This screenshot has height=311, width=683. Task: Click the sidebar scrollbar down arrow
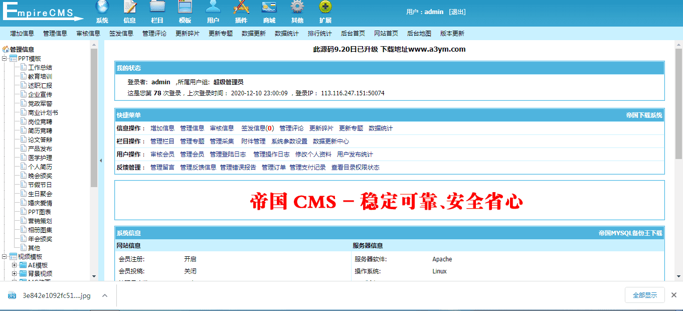tap(94, 276)
